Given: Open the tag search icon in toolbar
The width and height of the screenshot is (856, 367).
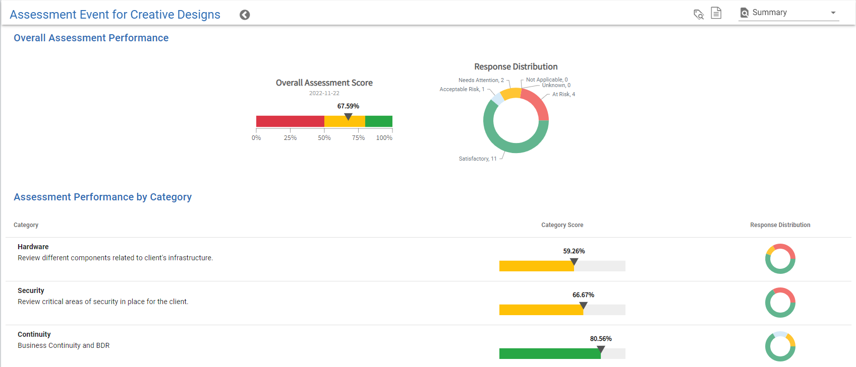Looking at the screenshot, I should click(x=698, y=14).
